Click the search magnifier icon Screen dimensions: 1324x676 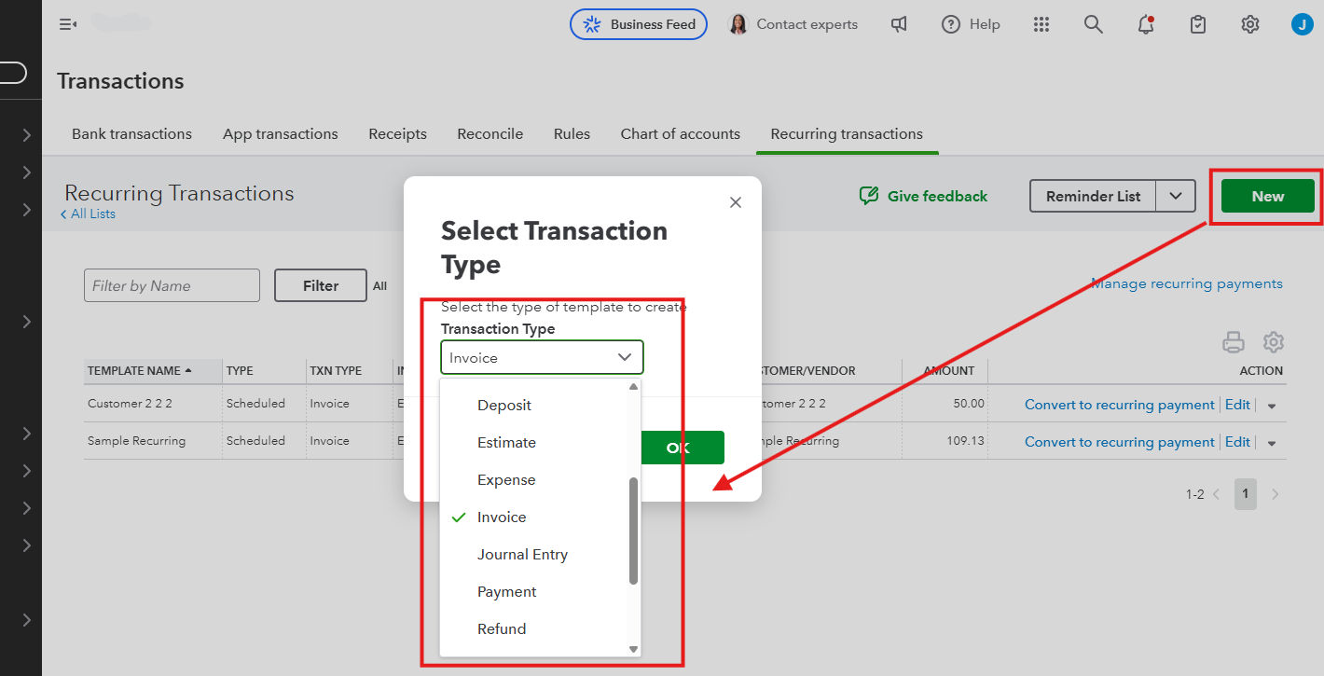coord(1094,24)
